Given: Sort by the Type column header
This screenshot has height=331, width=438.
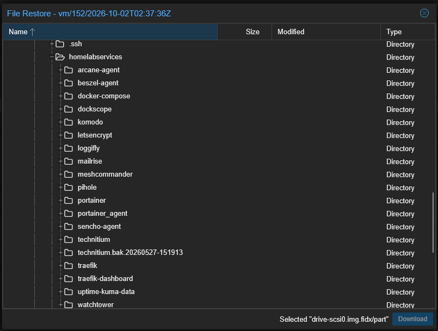Looking at the screenshot, I should coord(408,32).
